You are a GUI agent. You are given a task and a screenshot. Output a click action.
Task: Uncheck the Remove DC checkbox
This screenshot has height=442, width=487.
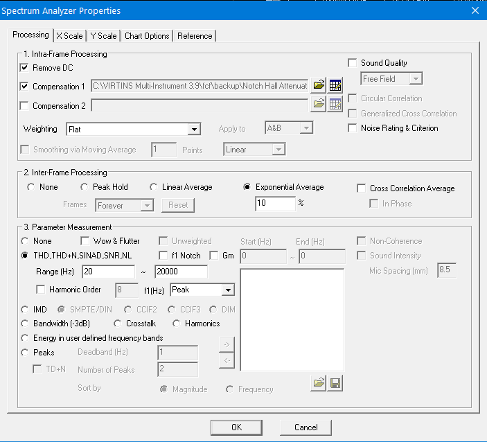25,68
